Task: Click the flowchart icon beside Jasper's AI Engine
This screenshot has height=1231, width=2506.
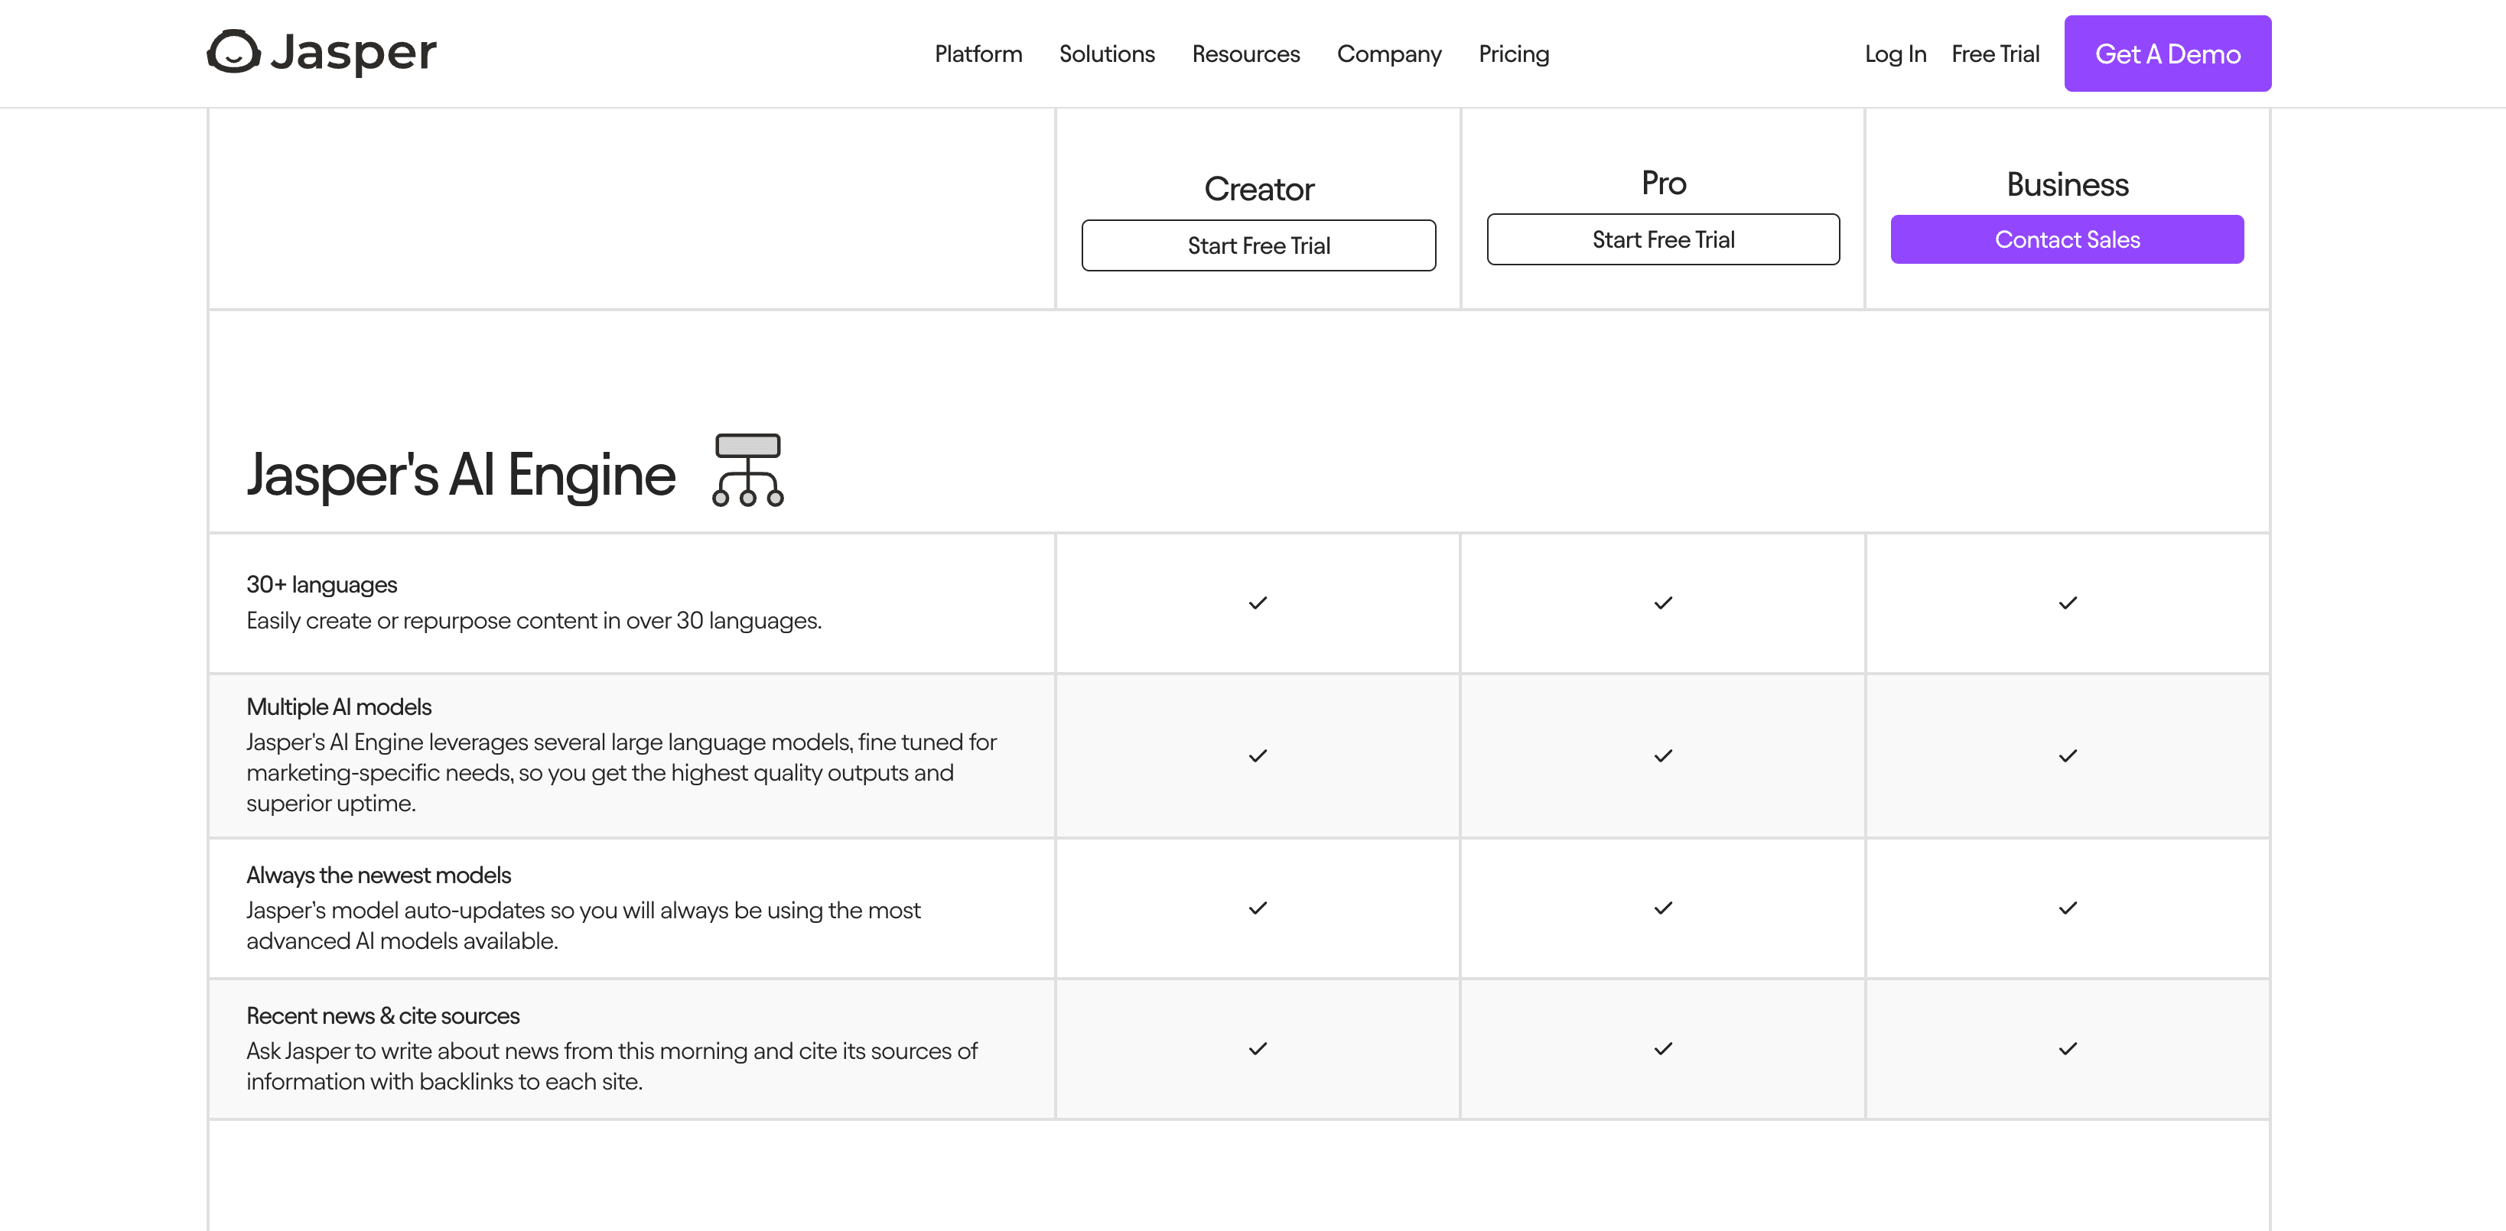Action: 749,473
